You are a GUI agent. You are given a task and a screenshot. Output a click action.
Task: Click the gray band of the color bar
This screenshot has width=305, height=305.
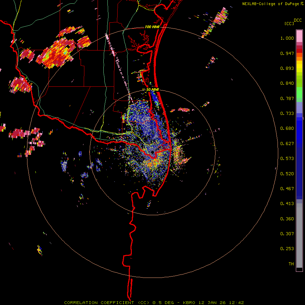(299, 236)
